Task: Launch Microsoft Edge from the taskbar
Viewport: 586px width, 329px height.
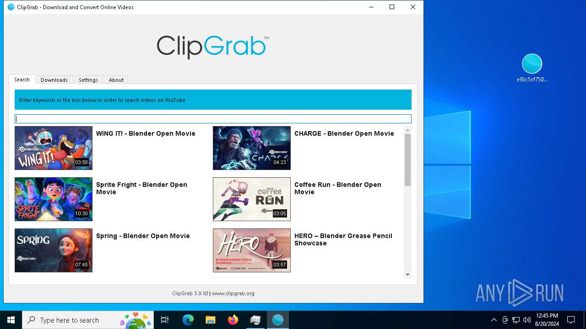Action: click(188, 320)
